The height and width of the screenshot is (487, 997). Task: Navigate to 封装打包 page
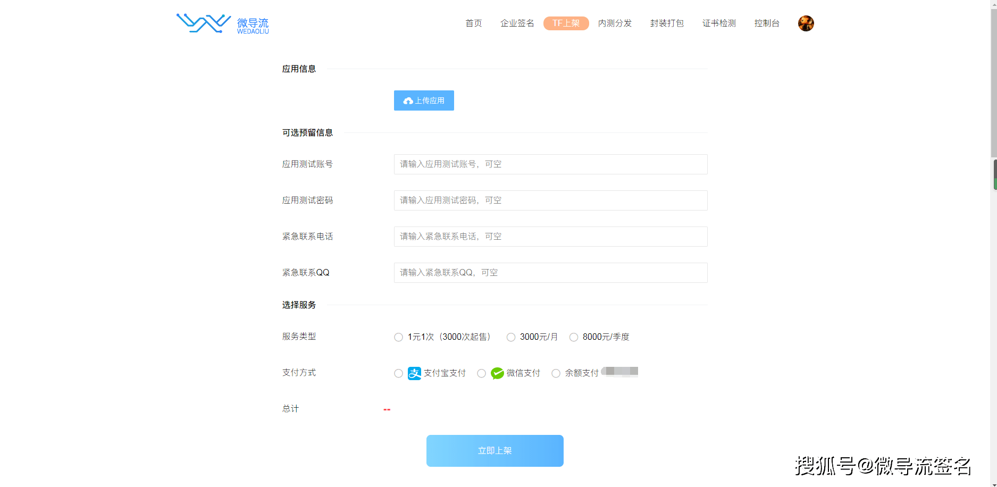click(667, 23)
